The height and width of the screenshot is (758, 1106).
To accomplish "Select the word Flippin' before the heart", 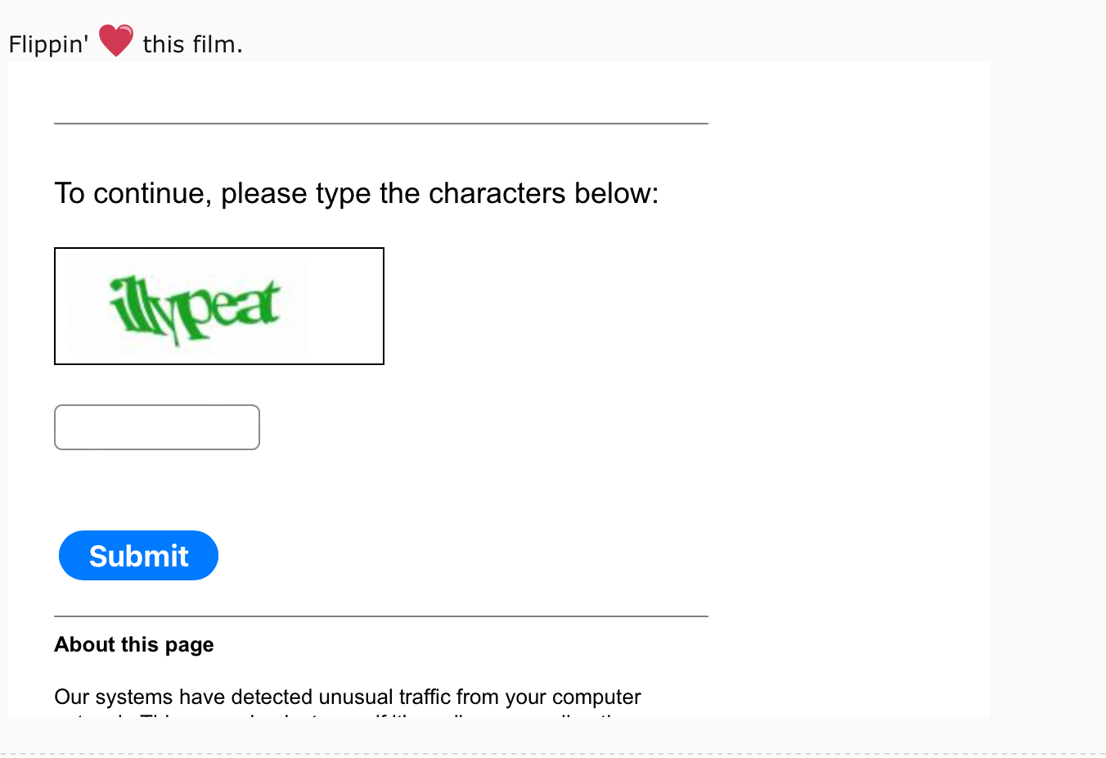I will click(x=48, y=44).
